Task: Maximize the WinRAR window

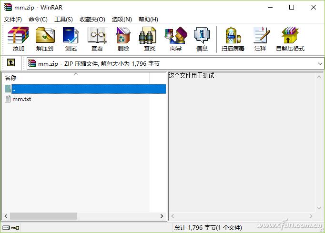Action: [292, 7]
